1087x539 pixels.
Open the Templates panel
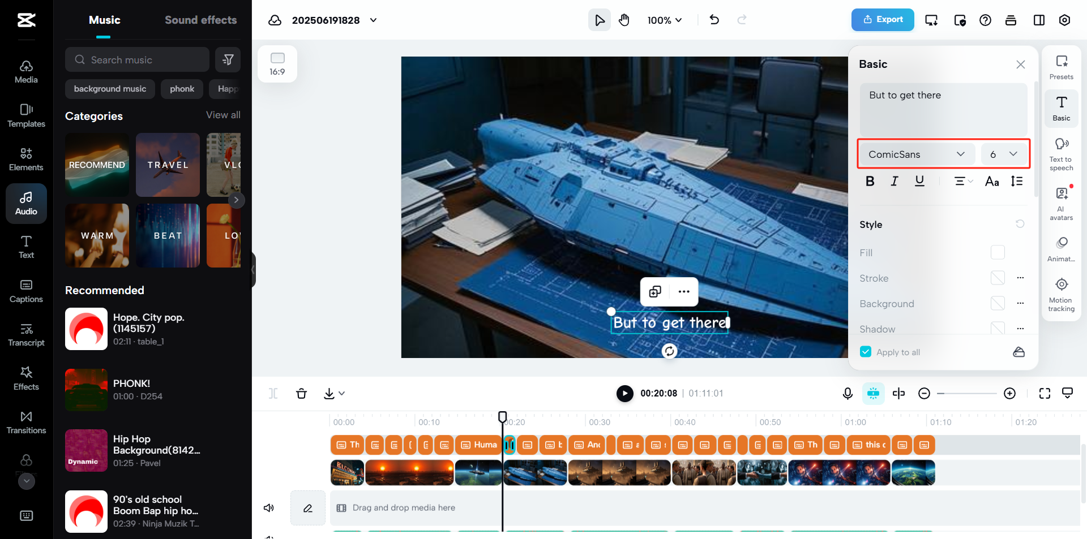pyautogui.click(x=26, y=115)
